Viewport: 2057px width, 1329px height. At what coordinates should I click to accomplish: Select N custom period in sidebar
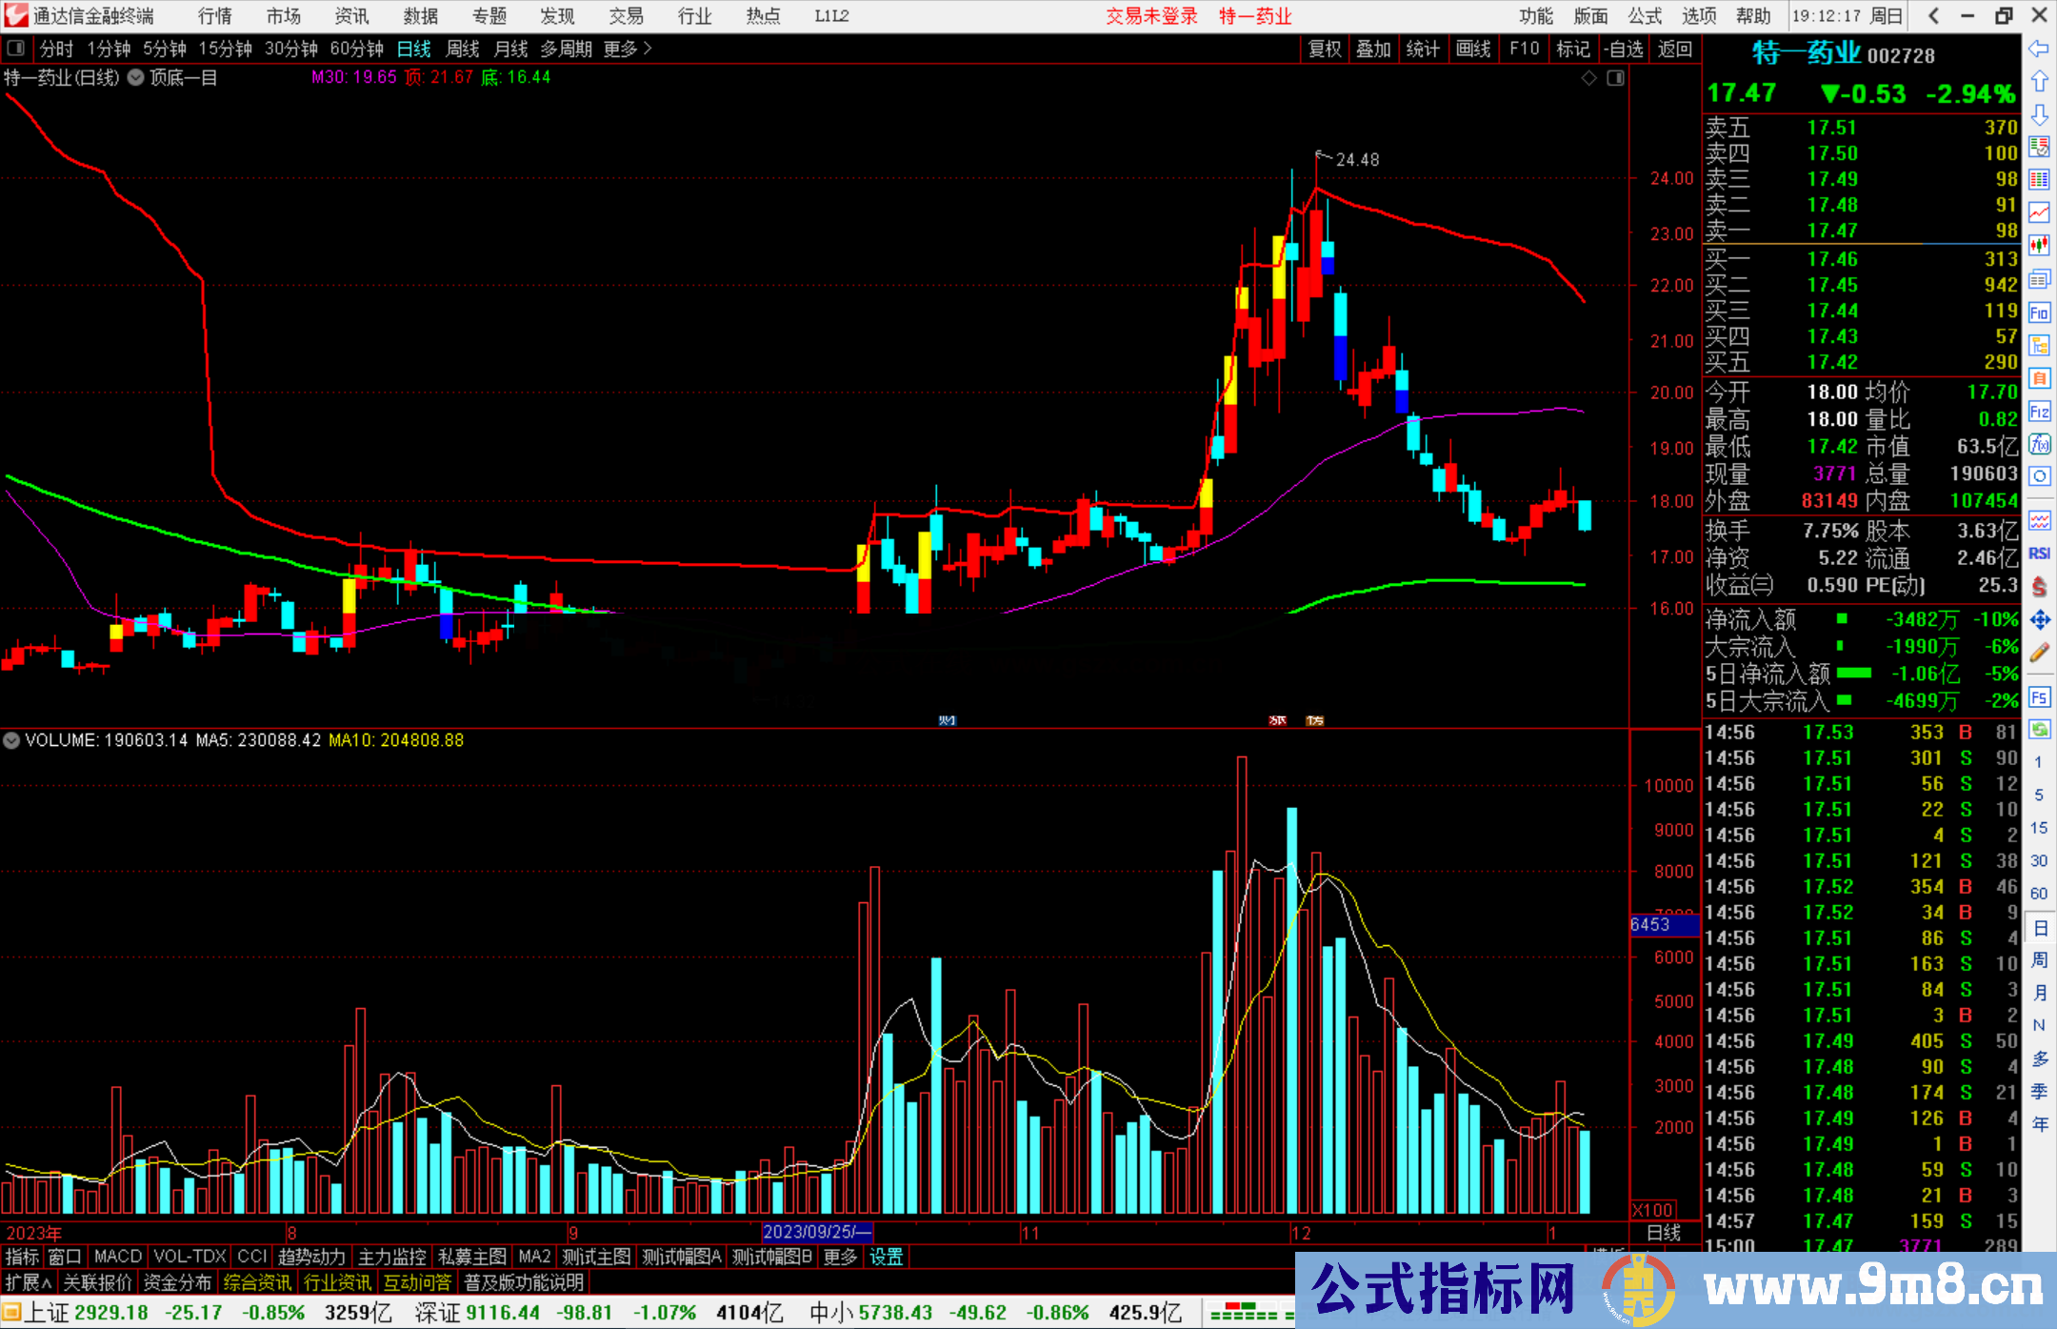click(2039, 1025)
